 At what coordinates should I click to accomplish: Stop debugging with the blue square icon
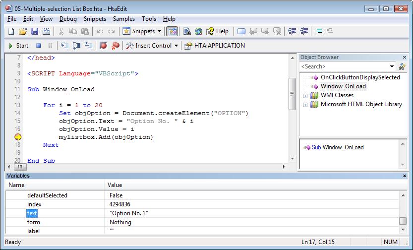point(39,46)
